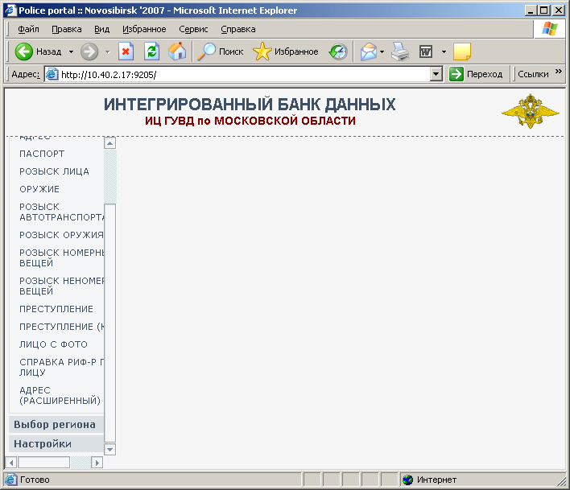Print page with printer icon

pos(400,52)
